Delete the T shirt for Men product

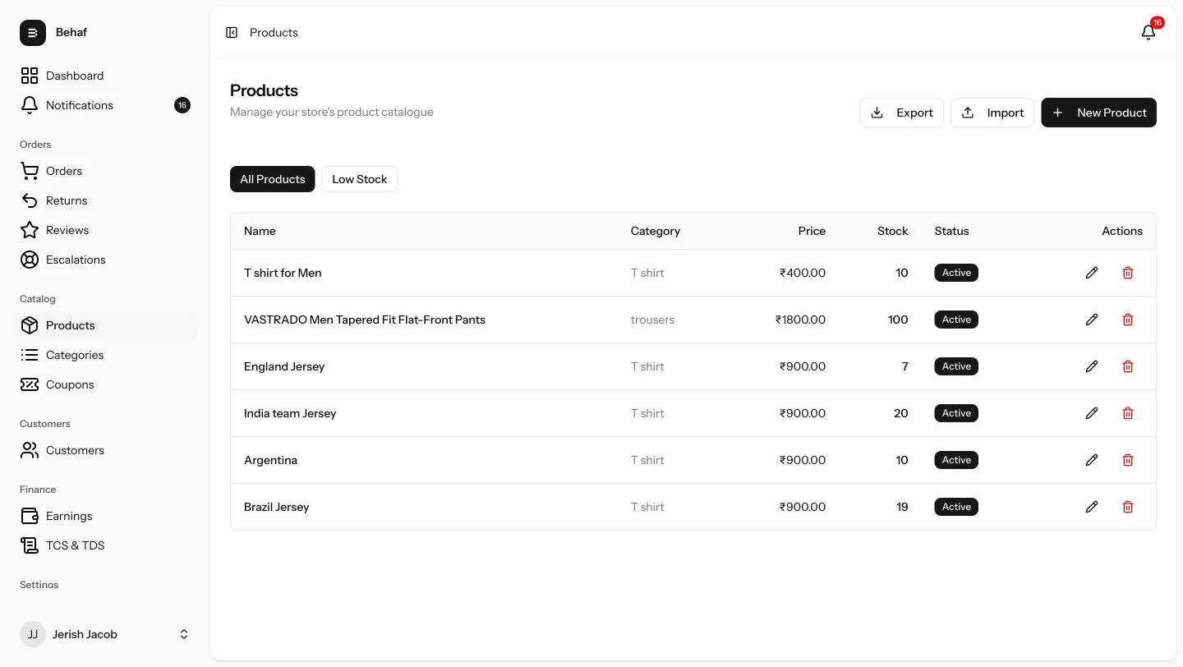click(x=1128, y=273)
